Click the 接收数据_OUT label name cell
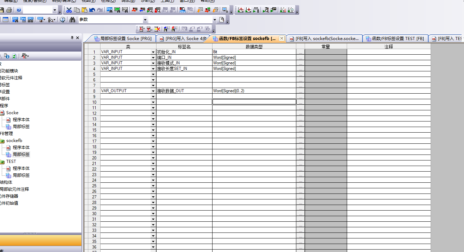464x252 pixels. pyautogui.click(x=184, y=91)
